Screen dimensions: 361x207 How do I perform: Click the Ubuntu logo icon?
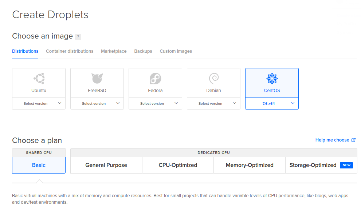pyautogui.click(x=39, y=78)
